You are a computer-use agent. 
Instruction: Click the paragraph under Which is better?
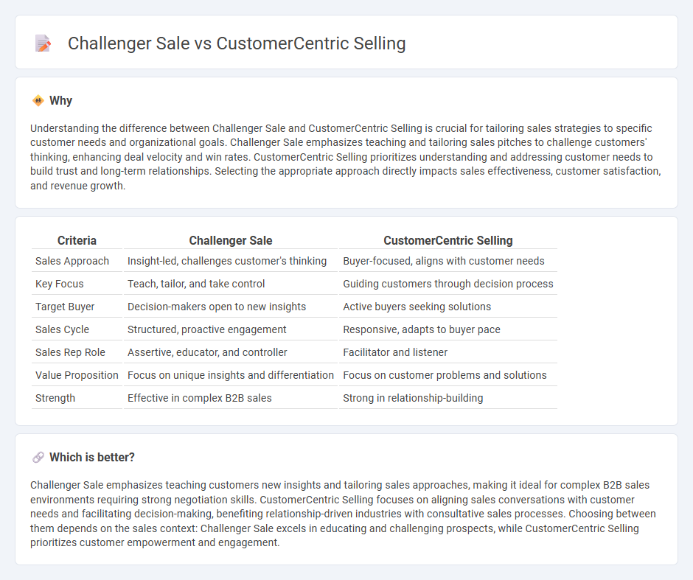coord(343,514)
